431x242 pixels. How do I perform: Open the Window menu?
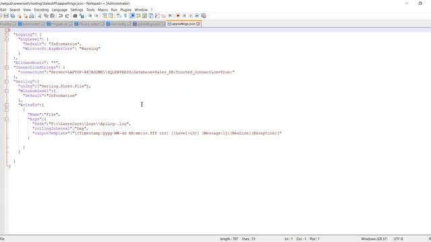click(141, 9)
